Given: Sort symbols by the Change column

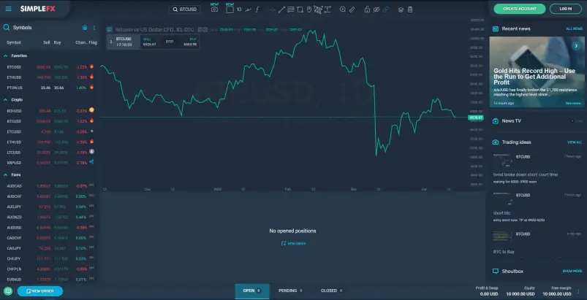Looking at the screenshot, I should coord(81,42).
